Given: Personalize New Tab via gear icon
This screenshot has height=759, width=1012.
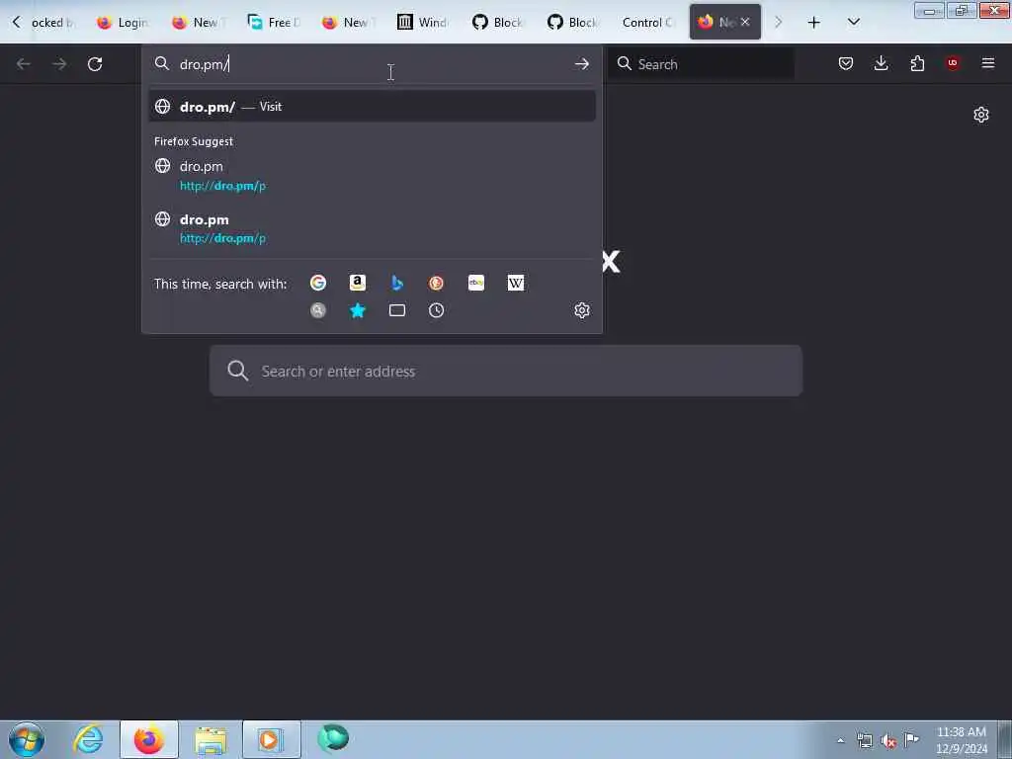Looking at the screenshot, I should (981, 115).
